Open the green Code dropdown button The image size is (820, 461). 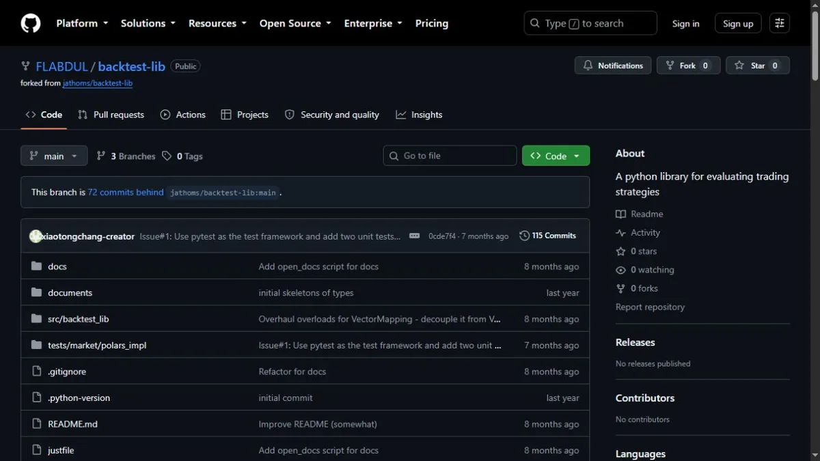click(556, 156)
